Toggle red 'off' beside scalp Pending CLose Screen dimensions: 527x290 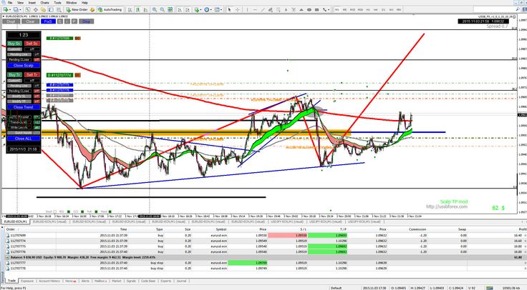(37, 60)
